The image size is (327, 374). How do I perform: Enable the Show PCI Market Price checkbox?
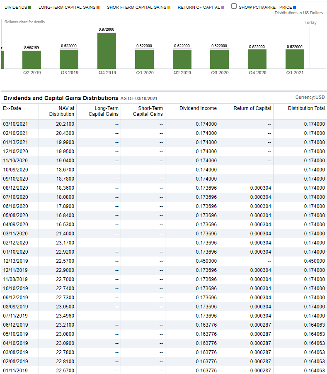coord(234,6)
